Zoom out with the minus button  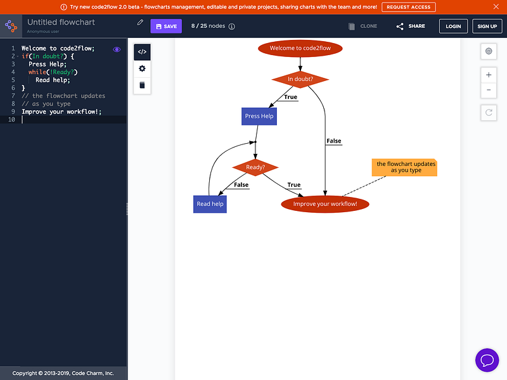(489, 90)
